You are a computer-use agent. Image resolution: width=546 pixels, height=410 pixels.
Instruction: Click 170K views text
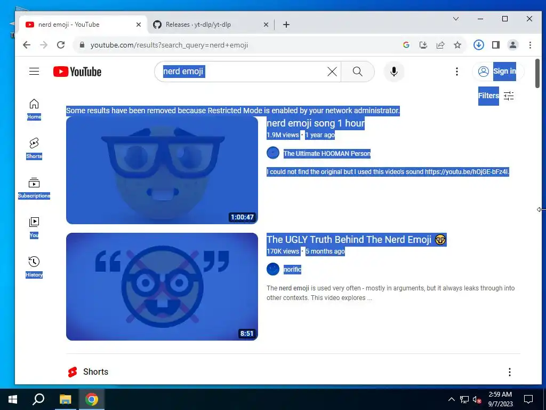[x=283, y=251]
